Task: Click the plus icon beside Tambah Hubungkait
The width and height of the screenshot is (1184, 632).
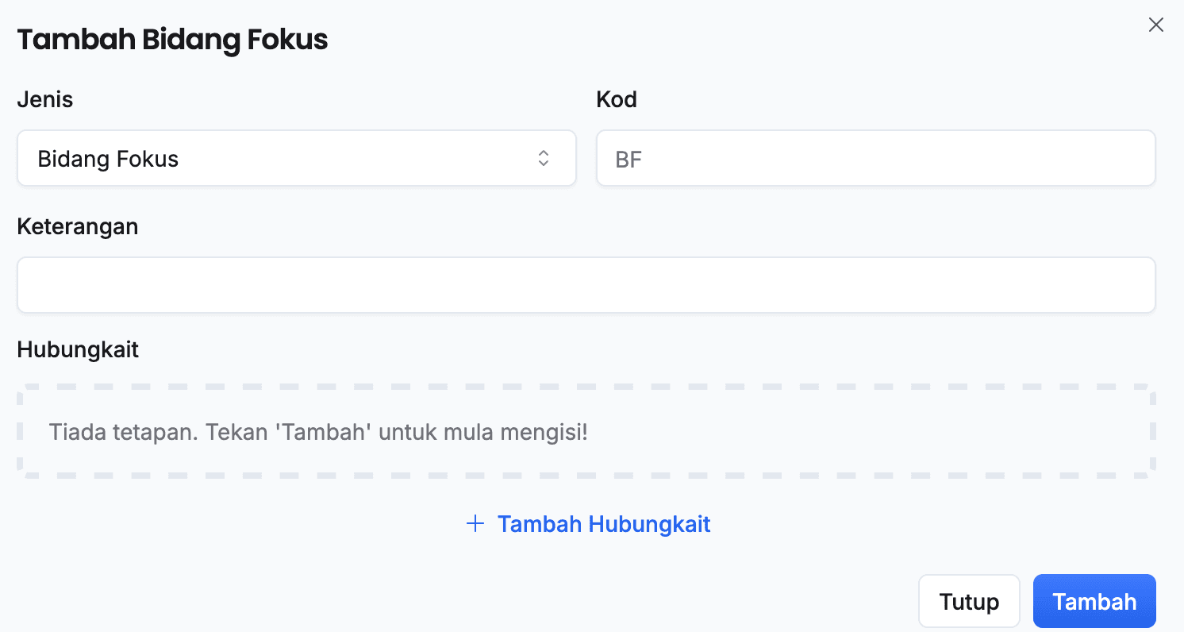Action: click(475, 524)
